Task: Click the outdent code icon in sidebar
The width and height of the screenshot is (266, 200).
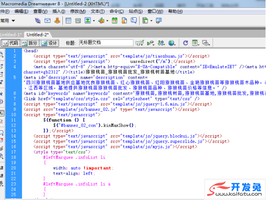Action: (x=1, y=176)
